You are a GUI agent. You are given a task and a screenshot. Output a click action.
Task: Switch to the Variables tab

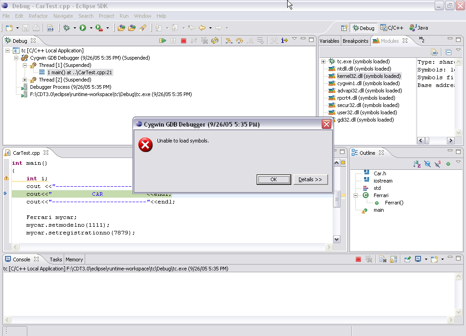pyautogui.click(x=329, y=41)
